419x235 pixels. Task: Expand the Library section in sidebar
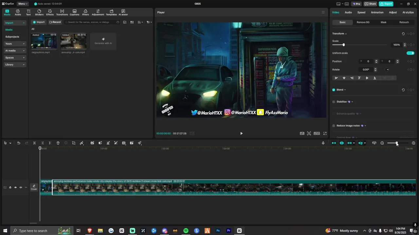pos(15,65)
